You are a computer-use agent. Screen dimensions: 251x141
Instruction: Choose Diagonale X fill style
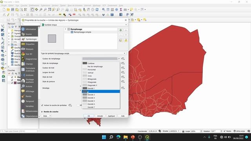[x=101, y=85]
